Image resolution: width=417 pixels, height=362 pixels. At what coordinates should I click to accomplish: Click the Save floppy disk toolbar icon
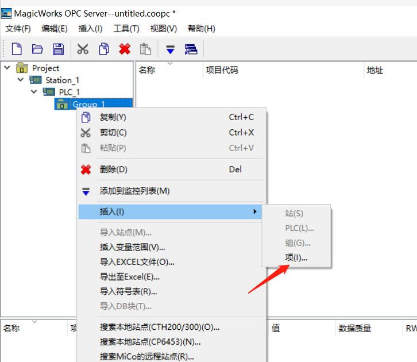pyautogui.click(x=58, y=49)
